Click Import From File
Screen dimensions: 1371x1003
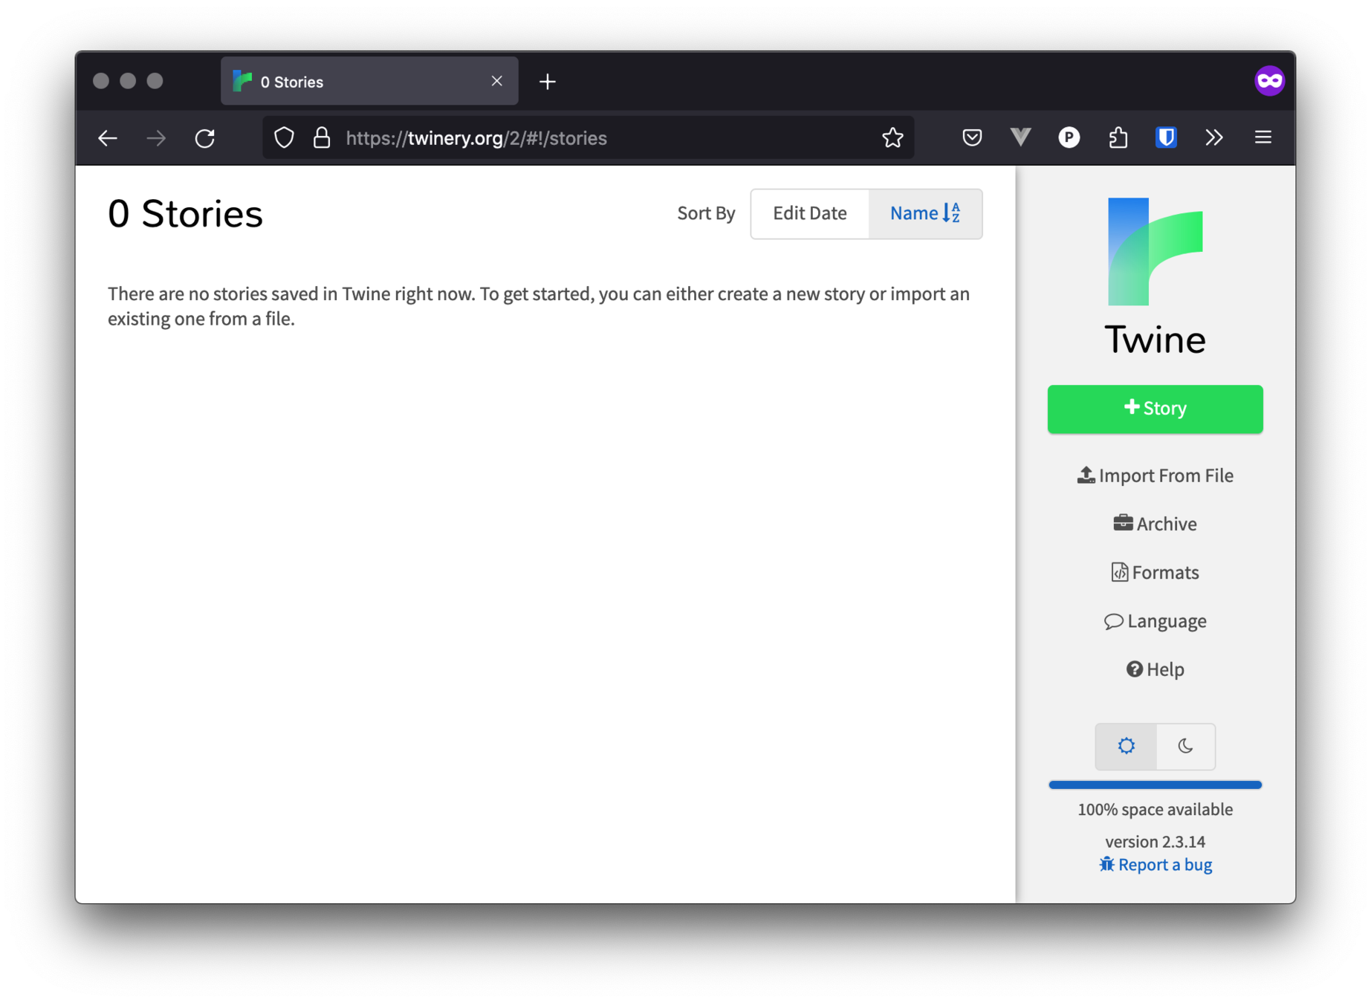(x=1155, y=475)
